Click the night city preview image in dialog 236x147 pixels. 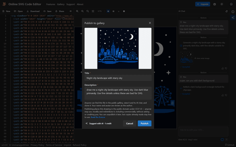[x=118, y=48]
